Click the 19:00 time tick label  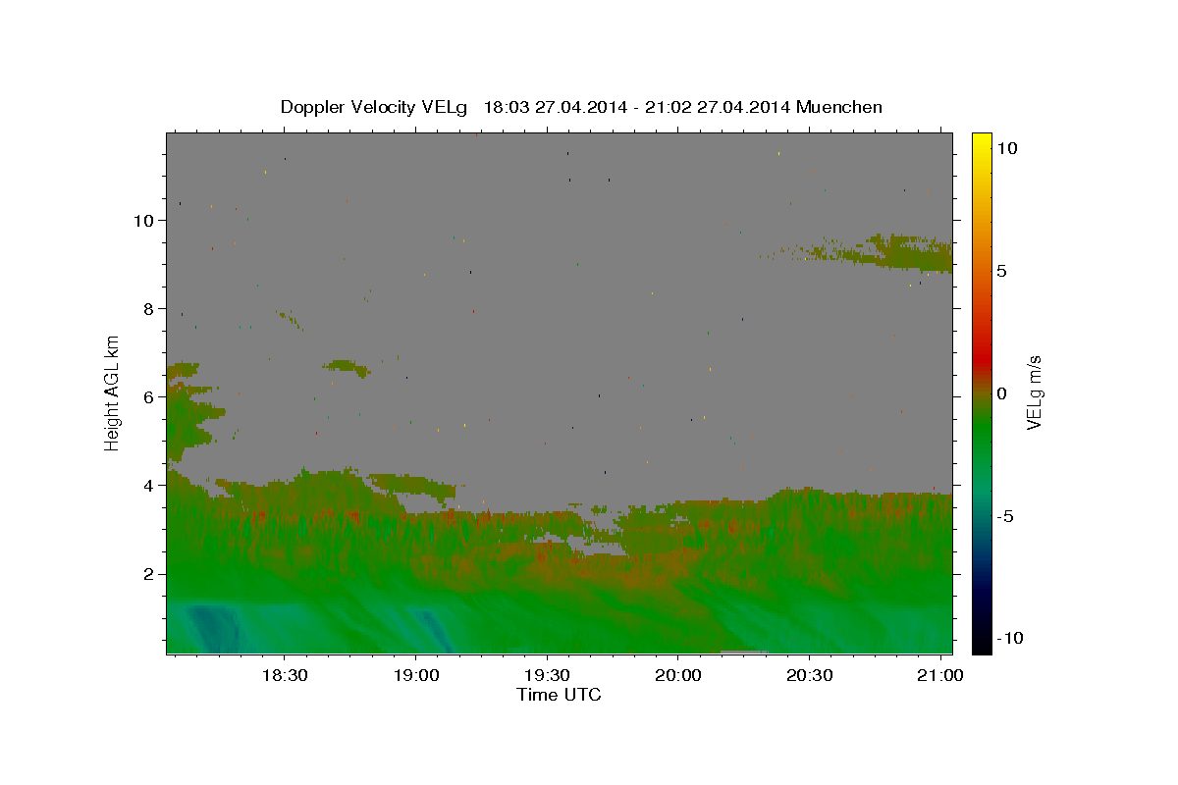415,676
